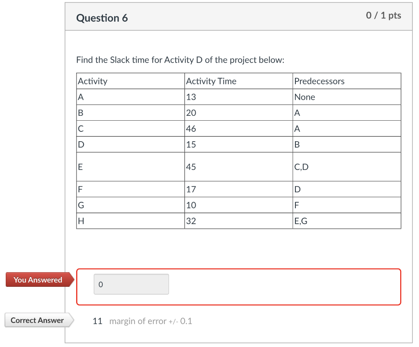Click the cell showing time 32

tap(190, 221)
